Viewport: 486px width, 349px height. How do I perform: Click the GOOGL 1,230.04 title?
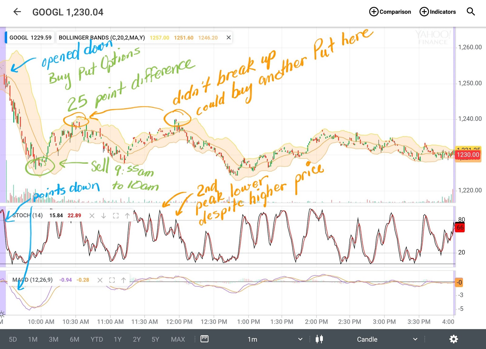(x=68, y=12)
